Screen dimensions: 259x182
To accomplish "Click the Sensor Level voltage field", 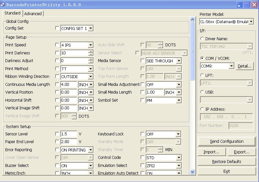I will (69, 134).
